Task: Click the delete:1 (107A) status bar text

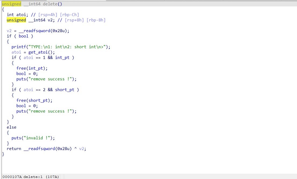Action: tap(41, 177)
